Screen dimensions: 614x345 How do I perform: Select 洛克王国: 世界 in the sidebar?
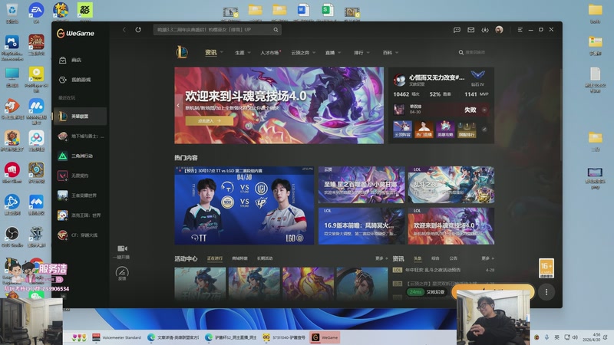80,215
